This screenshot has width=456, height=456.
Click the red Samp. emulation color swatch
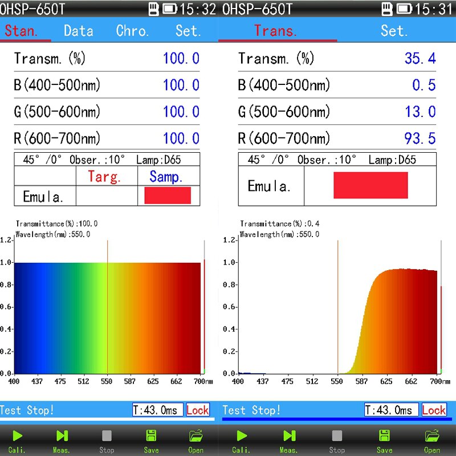pyautogui.click(x=168, y=196)
